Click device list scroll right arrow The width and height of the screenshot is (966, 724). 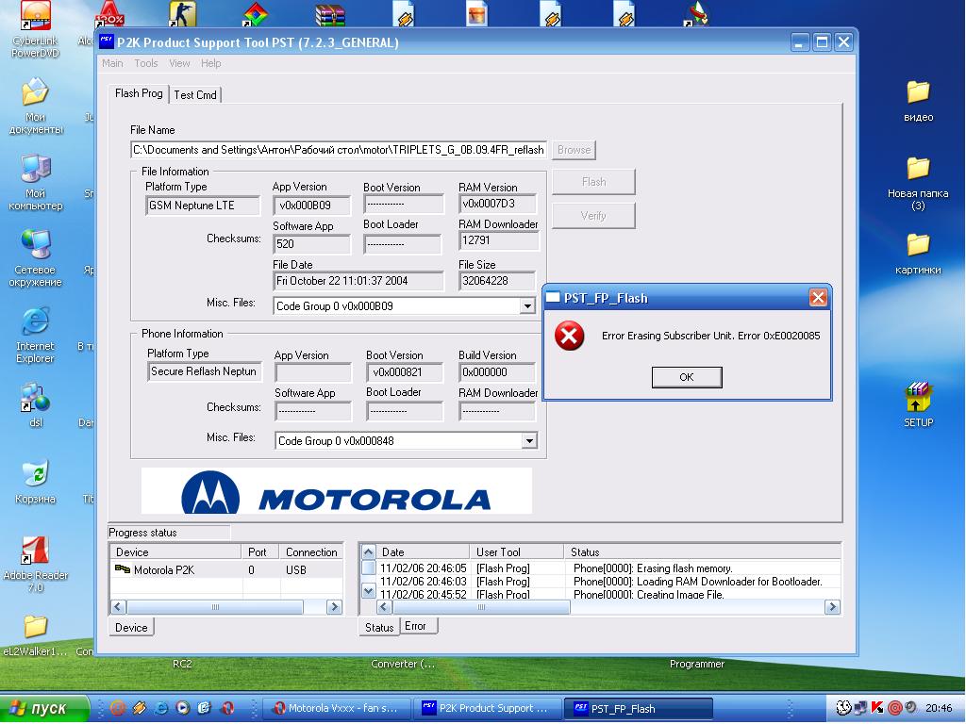click(334, 607)
